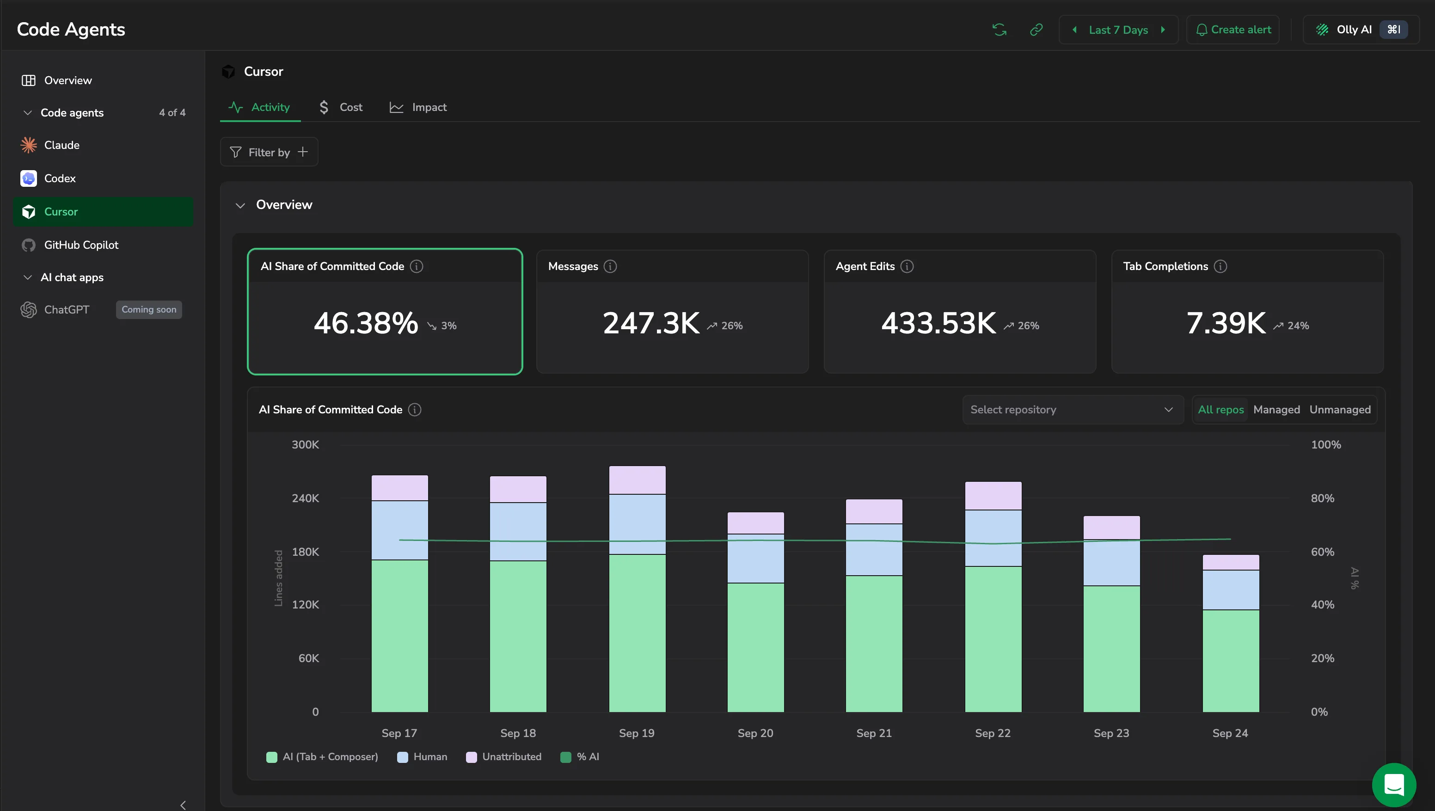Select the Unmanaged repos filter
1435x811 pixels.
point(1340,409)
